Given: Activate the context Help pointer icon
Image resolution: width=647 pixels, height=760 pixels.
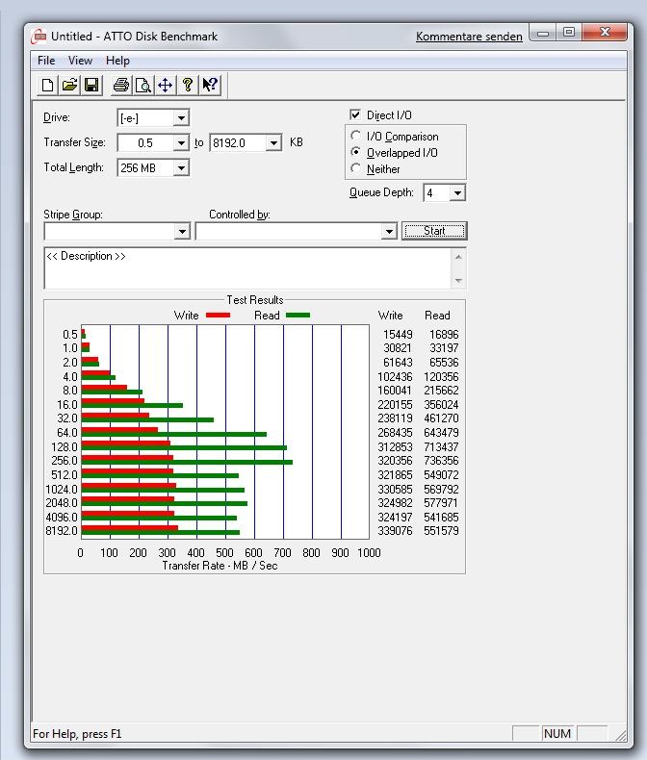Looking at the screenshot, I should (x=210, y=86).
